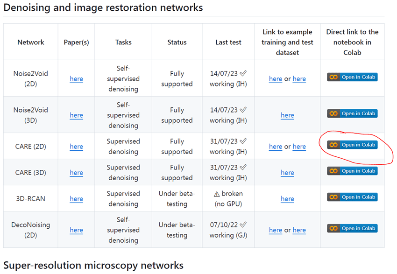Open the 3D-RCAN example dataset link
The image size is (397, 274).
point(287,199)
